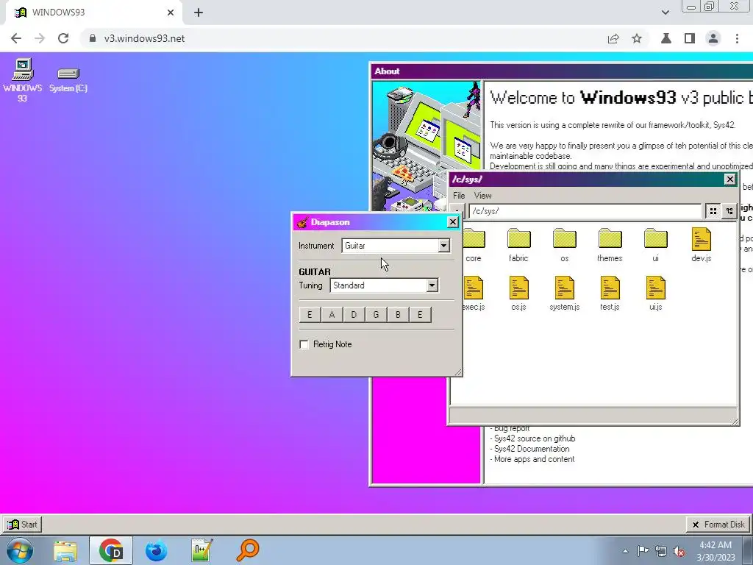Select the WINDOWS93 browser tab

pyautogui.click(x=93, y=13)
